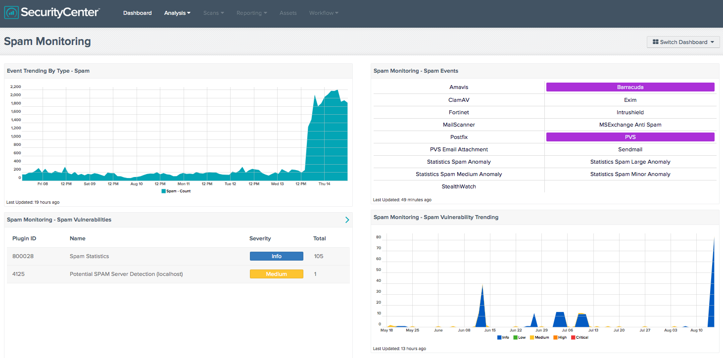
Task: Select the Statistics Spam Minor Anomaly cell
Action: click(x=630, y=174)
